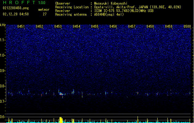Click the Observer label
194x123 pixels.
pyautogui.click(x=63, y=3)
